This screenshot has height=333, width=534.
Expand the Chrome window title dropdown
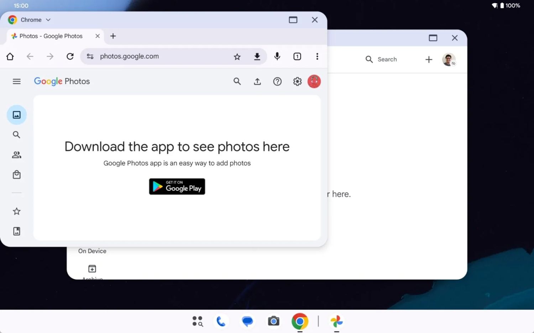tap(48, 20)
